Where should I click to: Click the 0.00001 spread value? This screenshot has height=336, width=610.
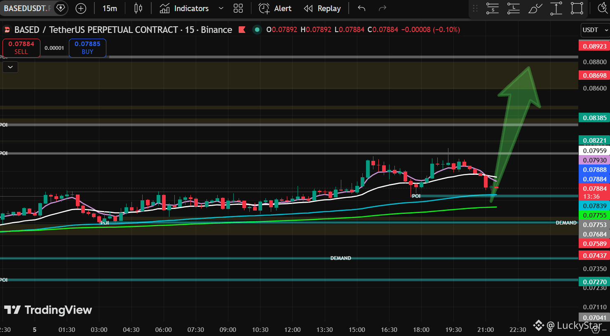click(54, 48)
